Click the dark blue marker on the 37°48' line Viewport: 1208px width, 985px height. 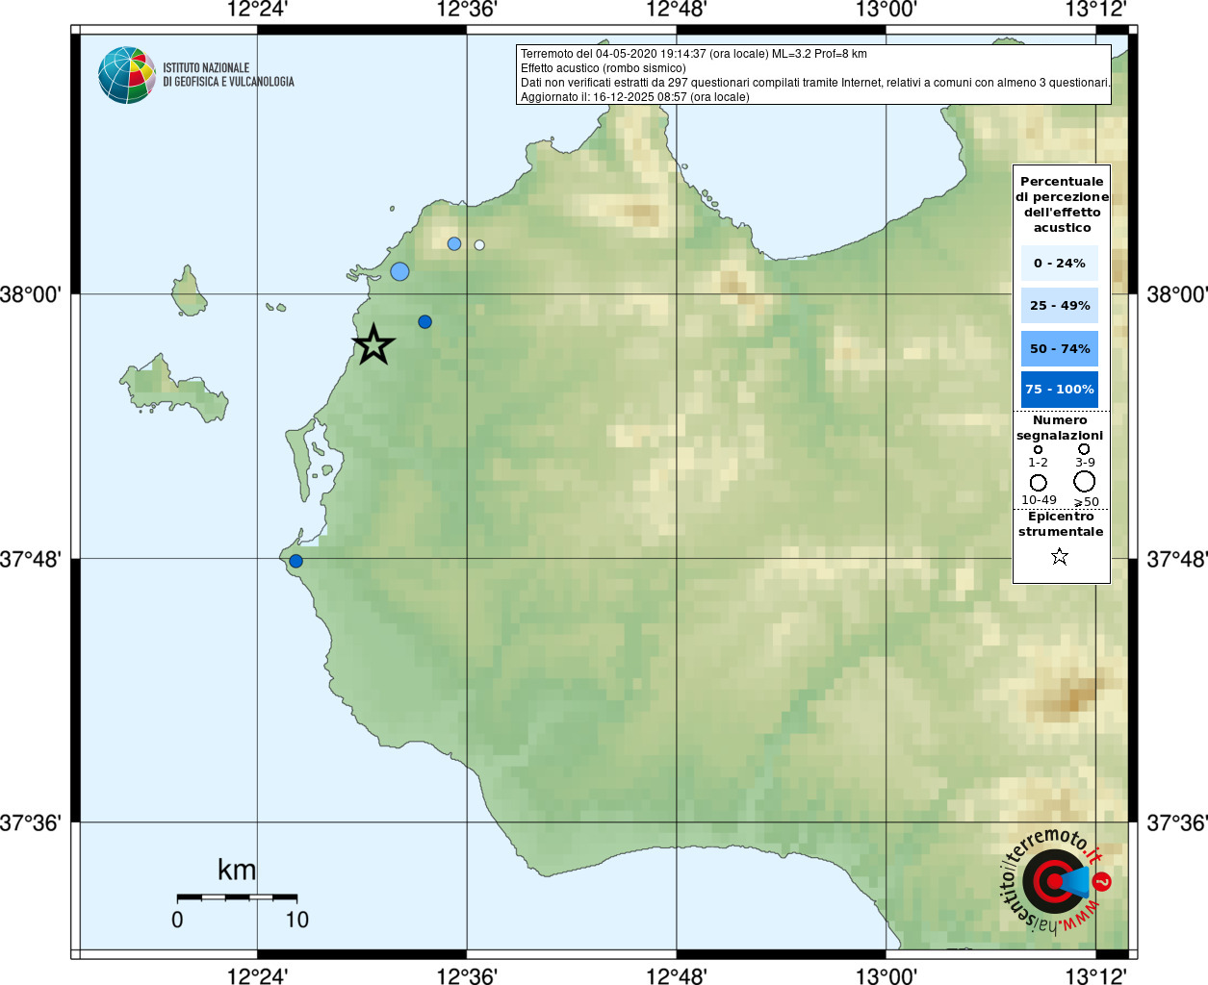point(296,561)
